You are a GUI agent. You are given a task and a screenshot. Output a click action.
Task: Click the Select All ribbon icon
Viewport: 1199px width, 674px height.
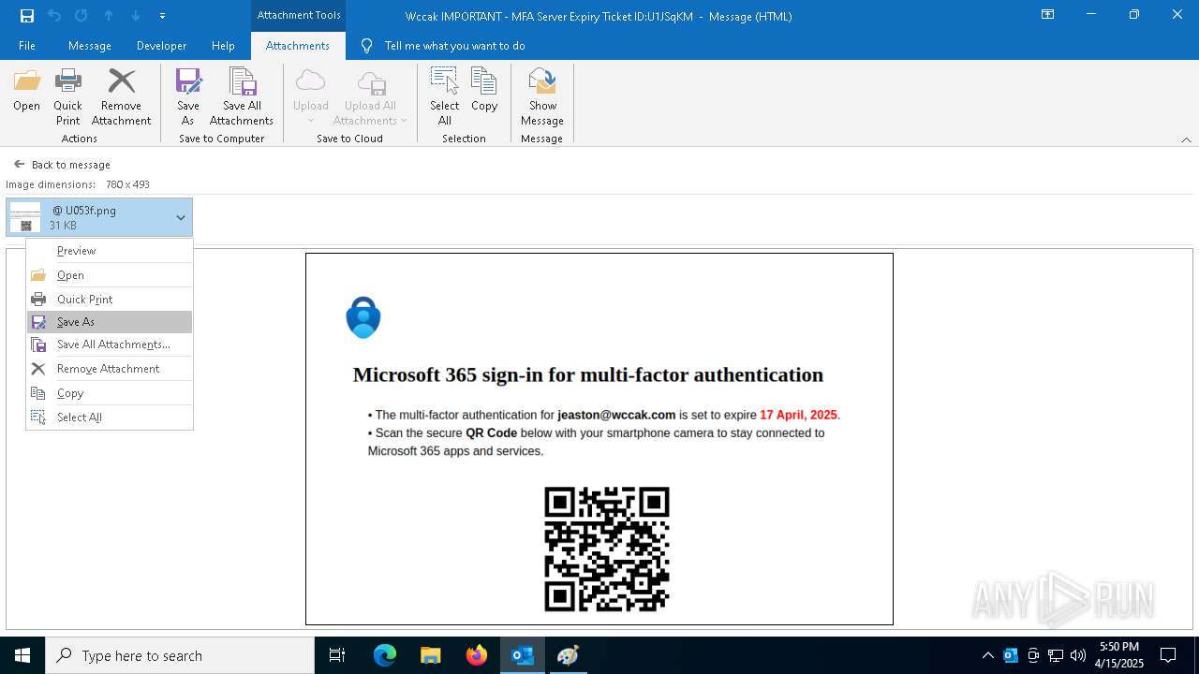tap(444, 97)
